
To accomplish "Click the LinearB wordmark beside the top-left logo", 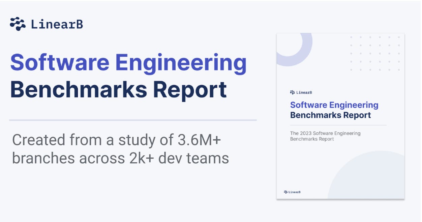I will point(57,24).
